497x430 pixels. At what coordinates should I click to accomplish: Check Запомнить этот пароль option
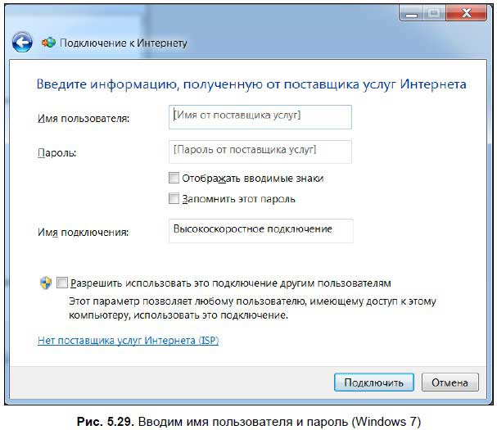coord(174,198)
